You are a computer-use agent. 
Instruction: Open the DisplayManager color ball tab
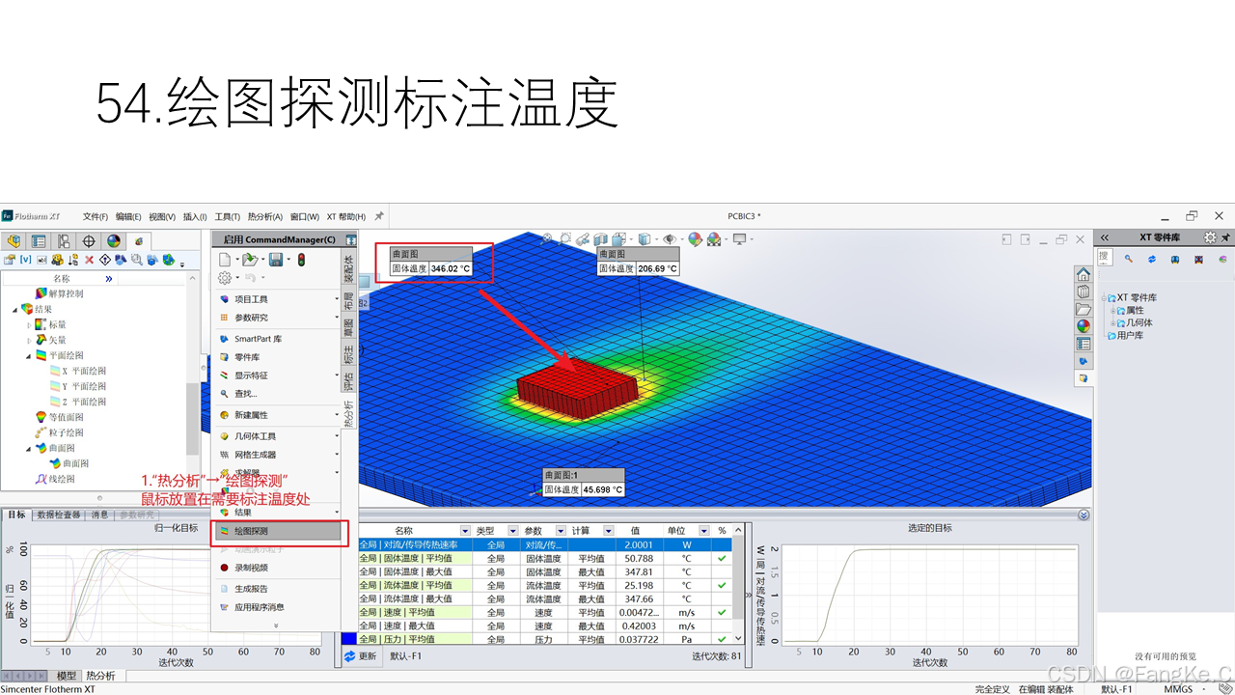(x=114, y=241)
